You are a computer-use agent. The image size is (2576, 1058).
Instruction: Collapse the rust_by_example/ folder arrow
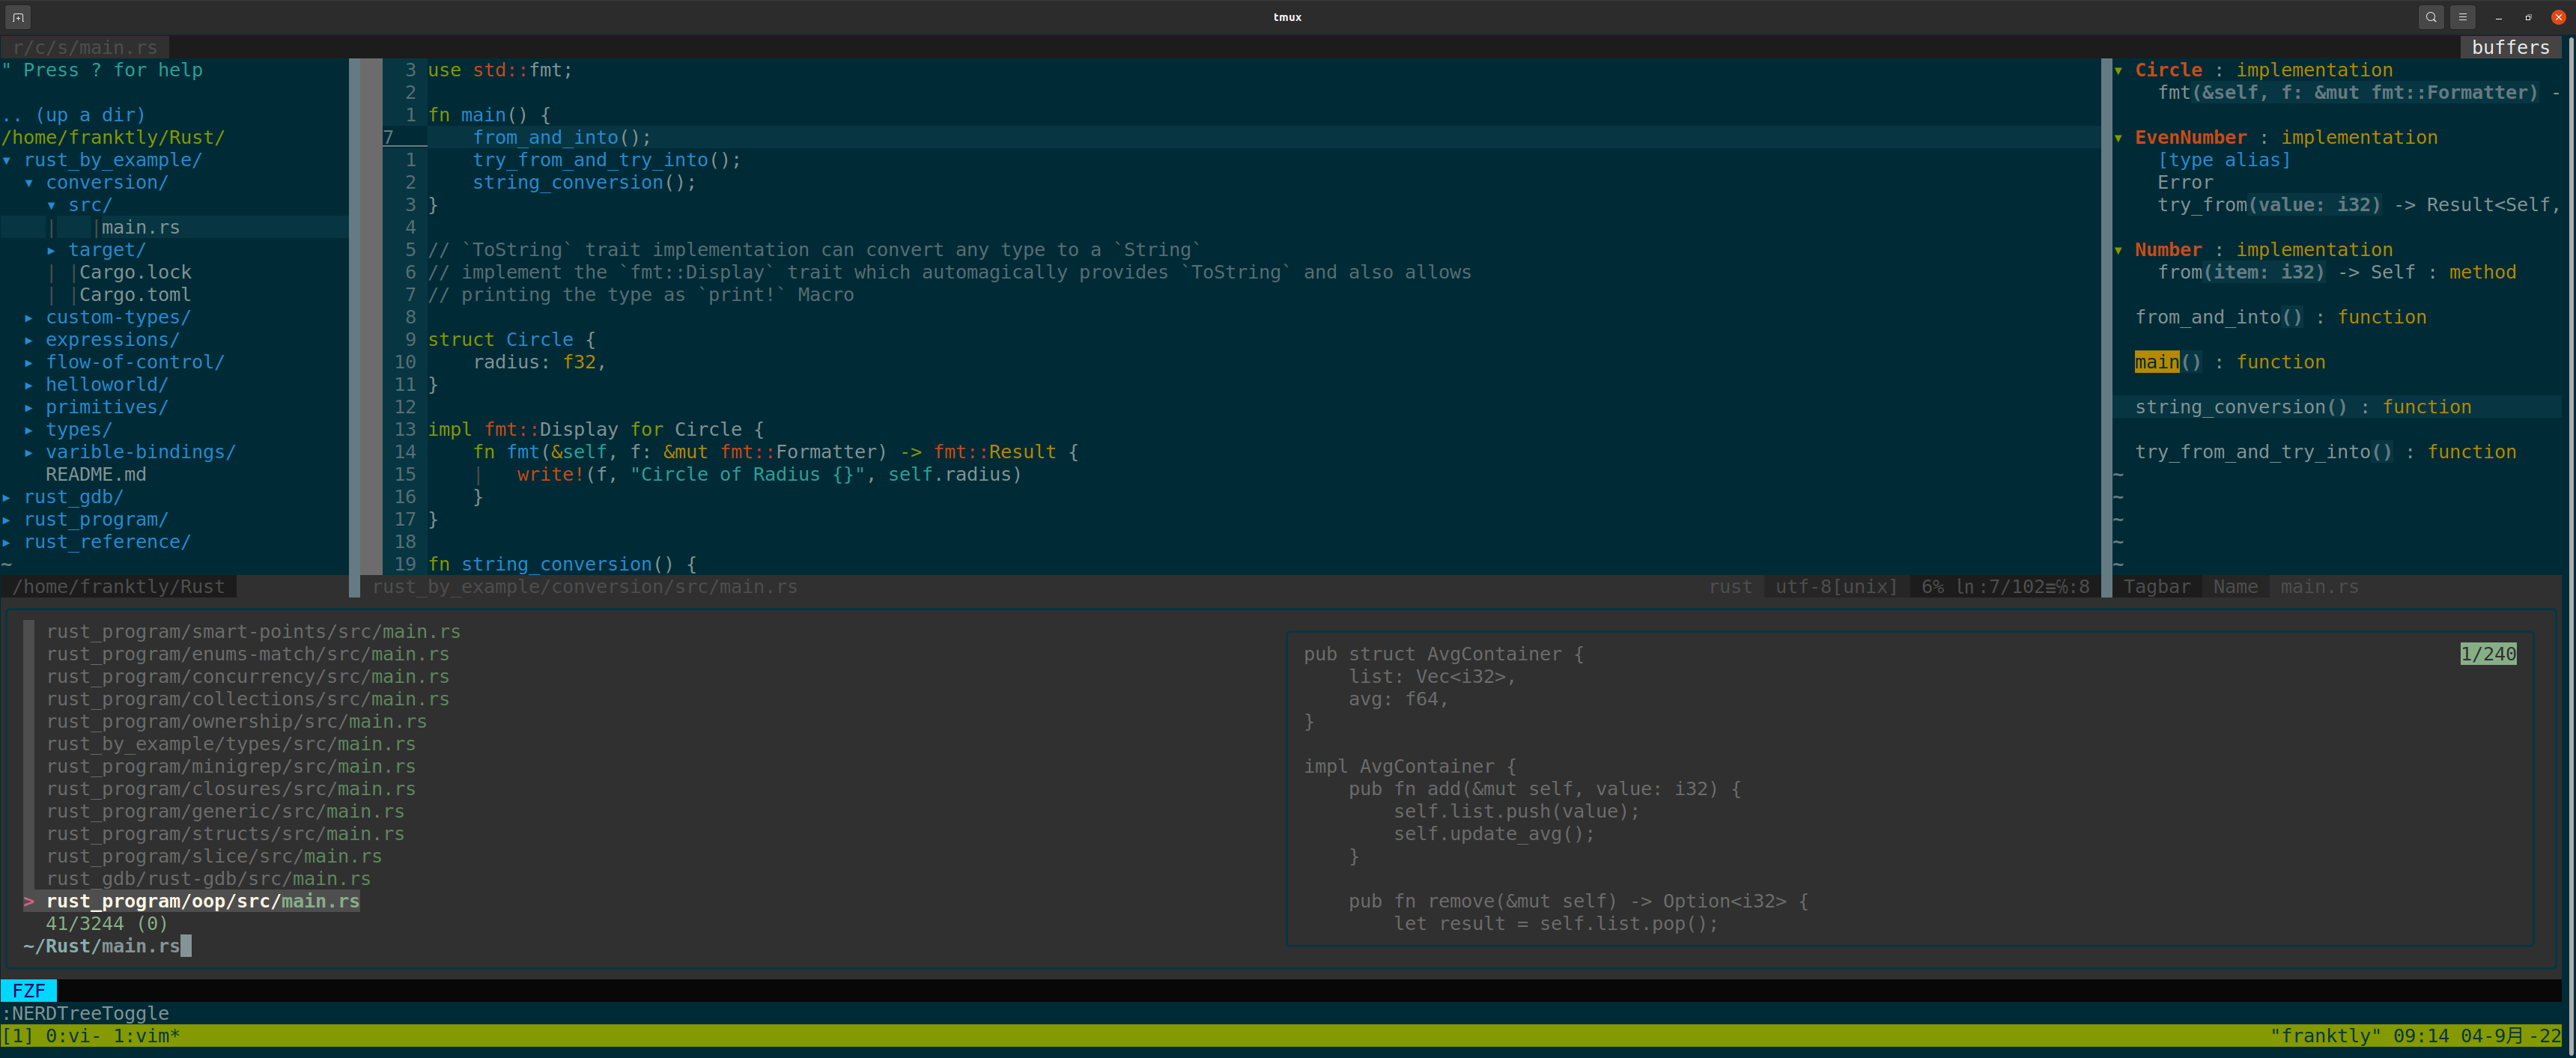[x=7, y=160]
